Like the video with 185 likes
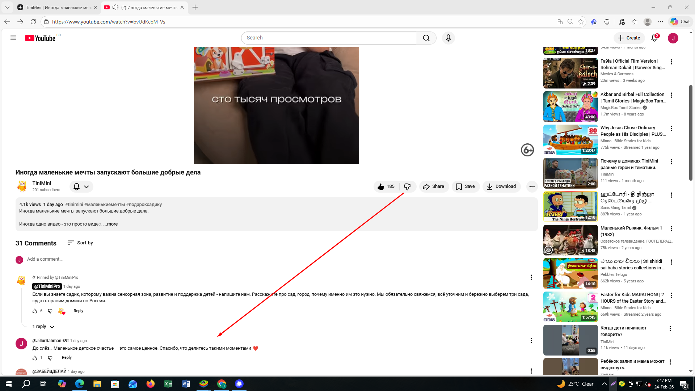The width and height of the screenshot is (695, 391). [386, 187]
